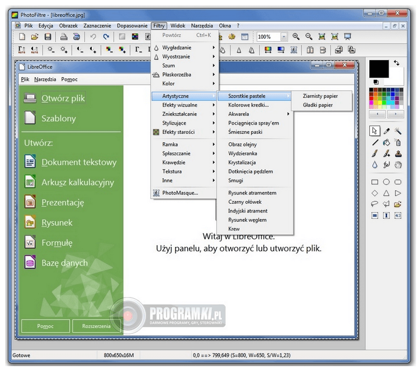Click the New document icon
Image resolution: width=419 pixels, height=369 pixels.
tap(22, 37)
